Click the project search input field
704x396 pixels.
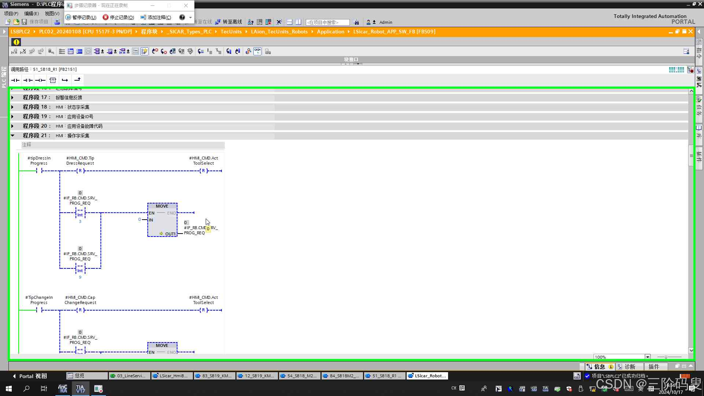[327, 22]
